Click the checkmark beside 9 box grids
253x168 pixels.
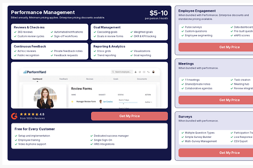[x=95, y=51]
